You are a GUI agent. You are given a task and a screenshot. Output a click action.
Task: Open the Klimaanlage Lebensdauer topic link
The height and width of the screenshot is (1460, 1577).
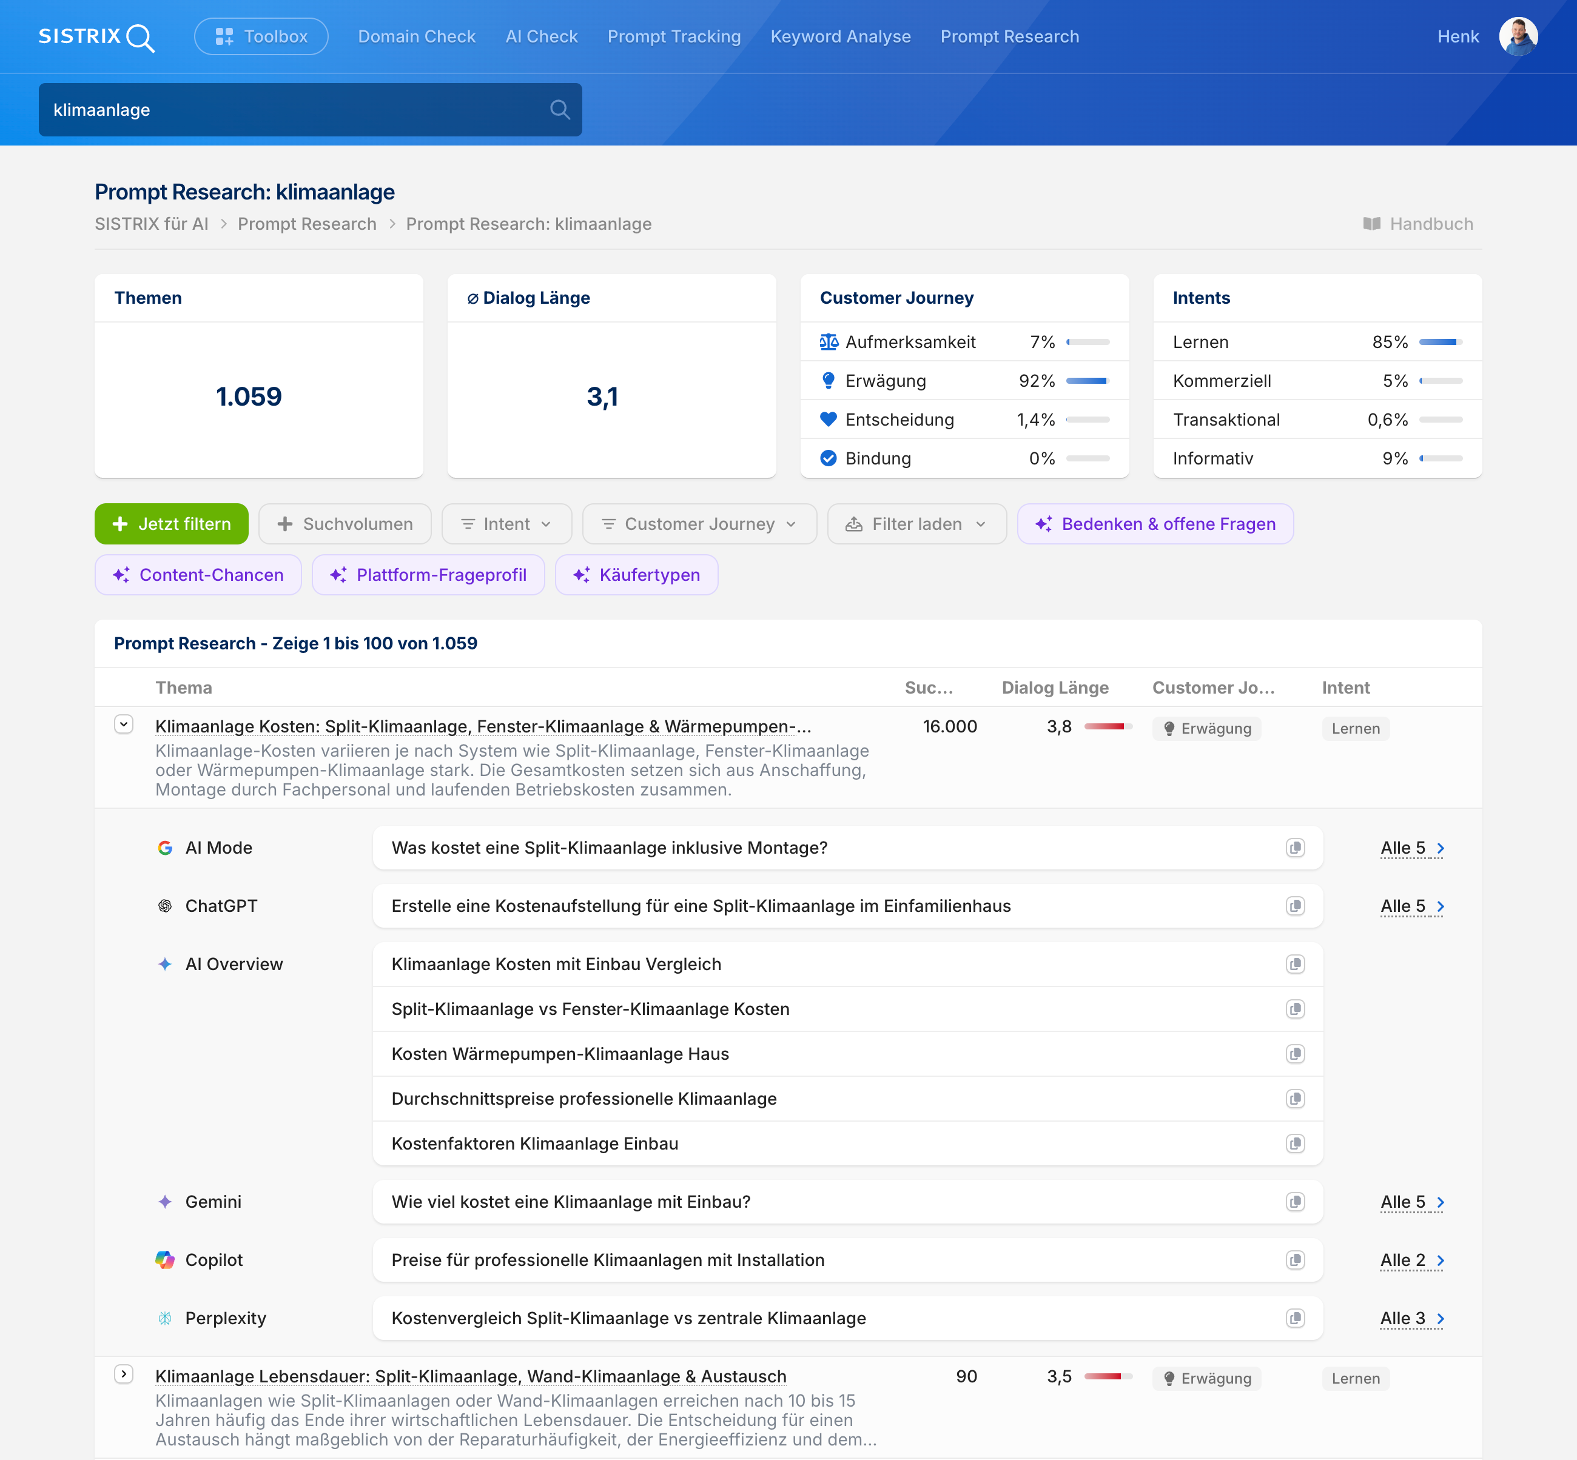470,1376
